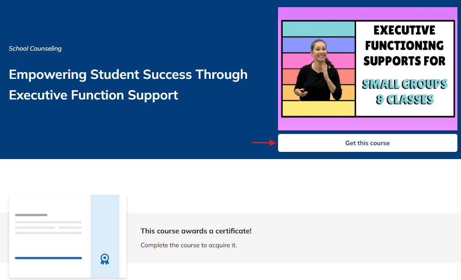Screen dimensions: 461x280
Task: Click the short dark title line on certificate
Action: point(31,215)
